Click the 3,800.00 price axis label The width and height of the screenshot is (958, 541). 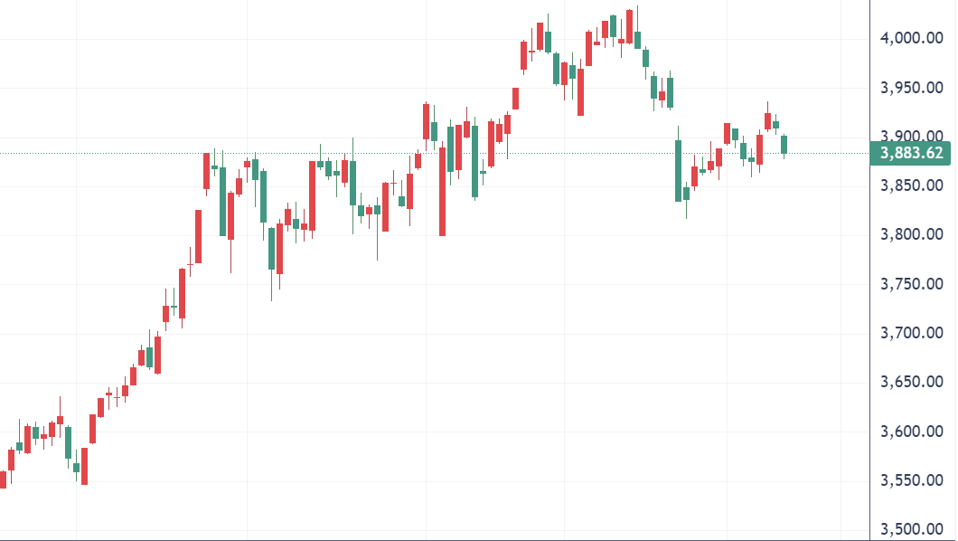click(x=911, y=235)
